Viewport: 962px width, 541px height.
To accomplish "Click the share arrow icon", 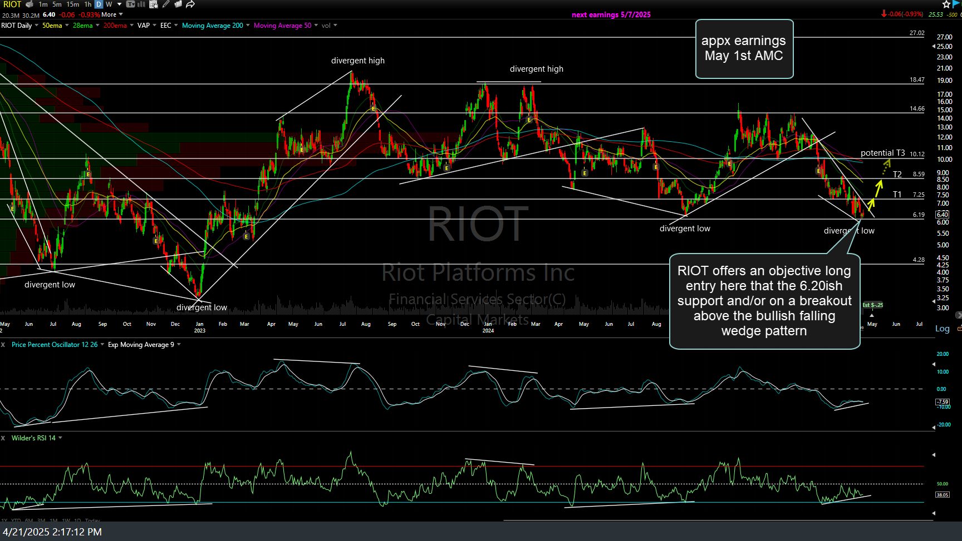I will point(190,4).
